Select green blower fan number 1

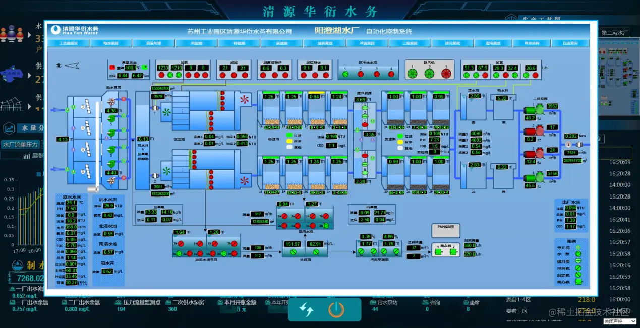(x=413, y=73)
